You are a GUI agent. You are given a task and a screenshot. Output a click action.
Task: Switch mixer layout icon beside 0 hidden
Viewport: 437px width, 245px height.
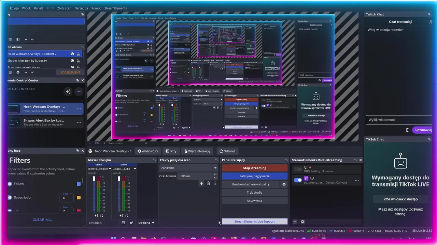point(123,223)
